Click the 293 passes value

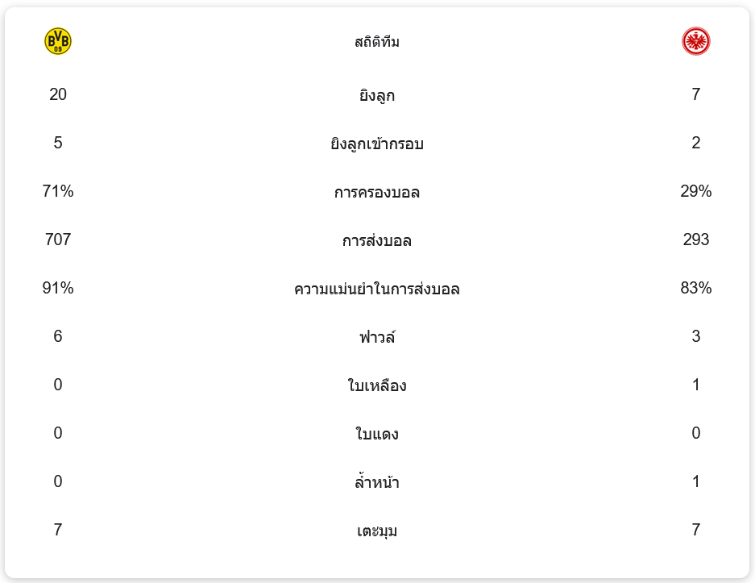695,239
